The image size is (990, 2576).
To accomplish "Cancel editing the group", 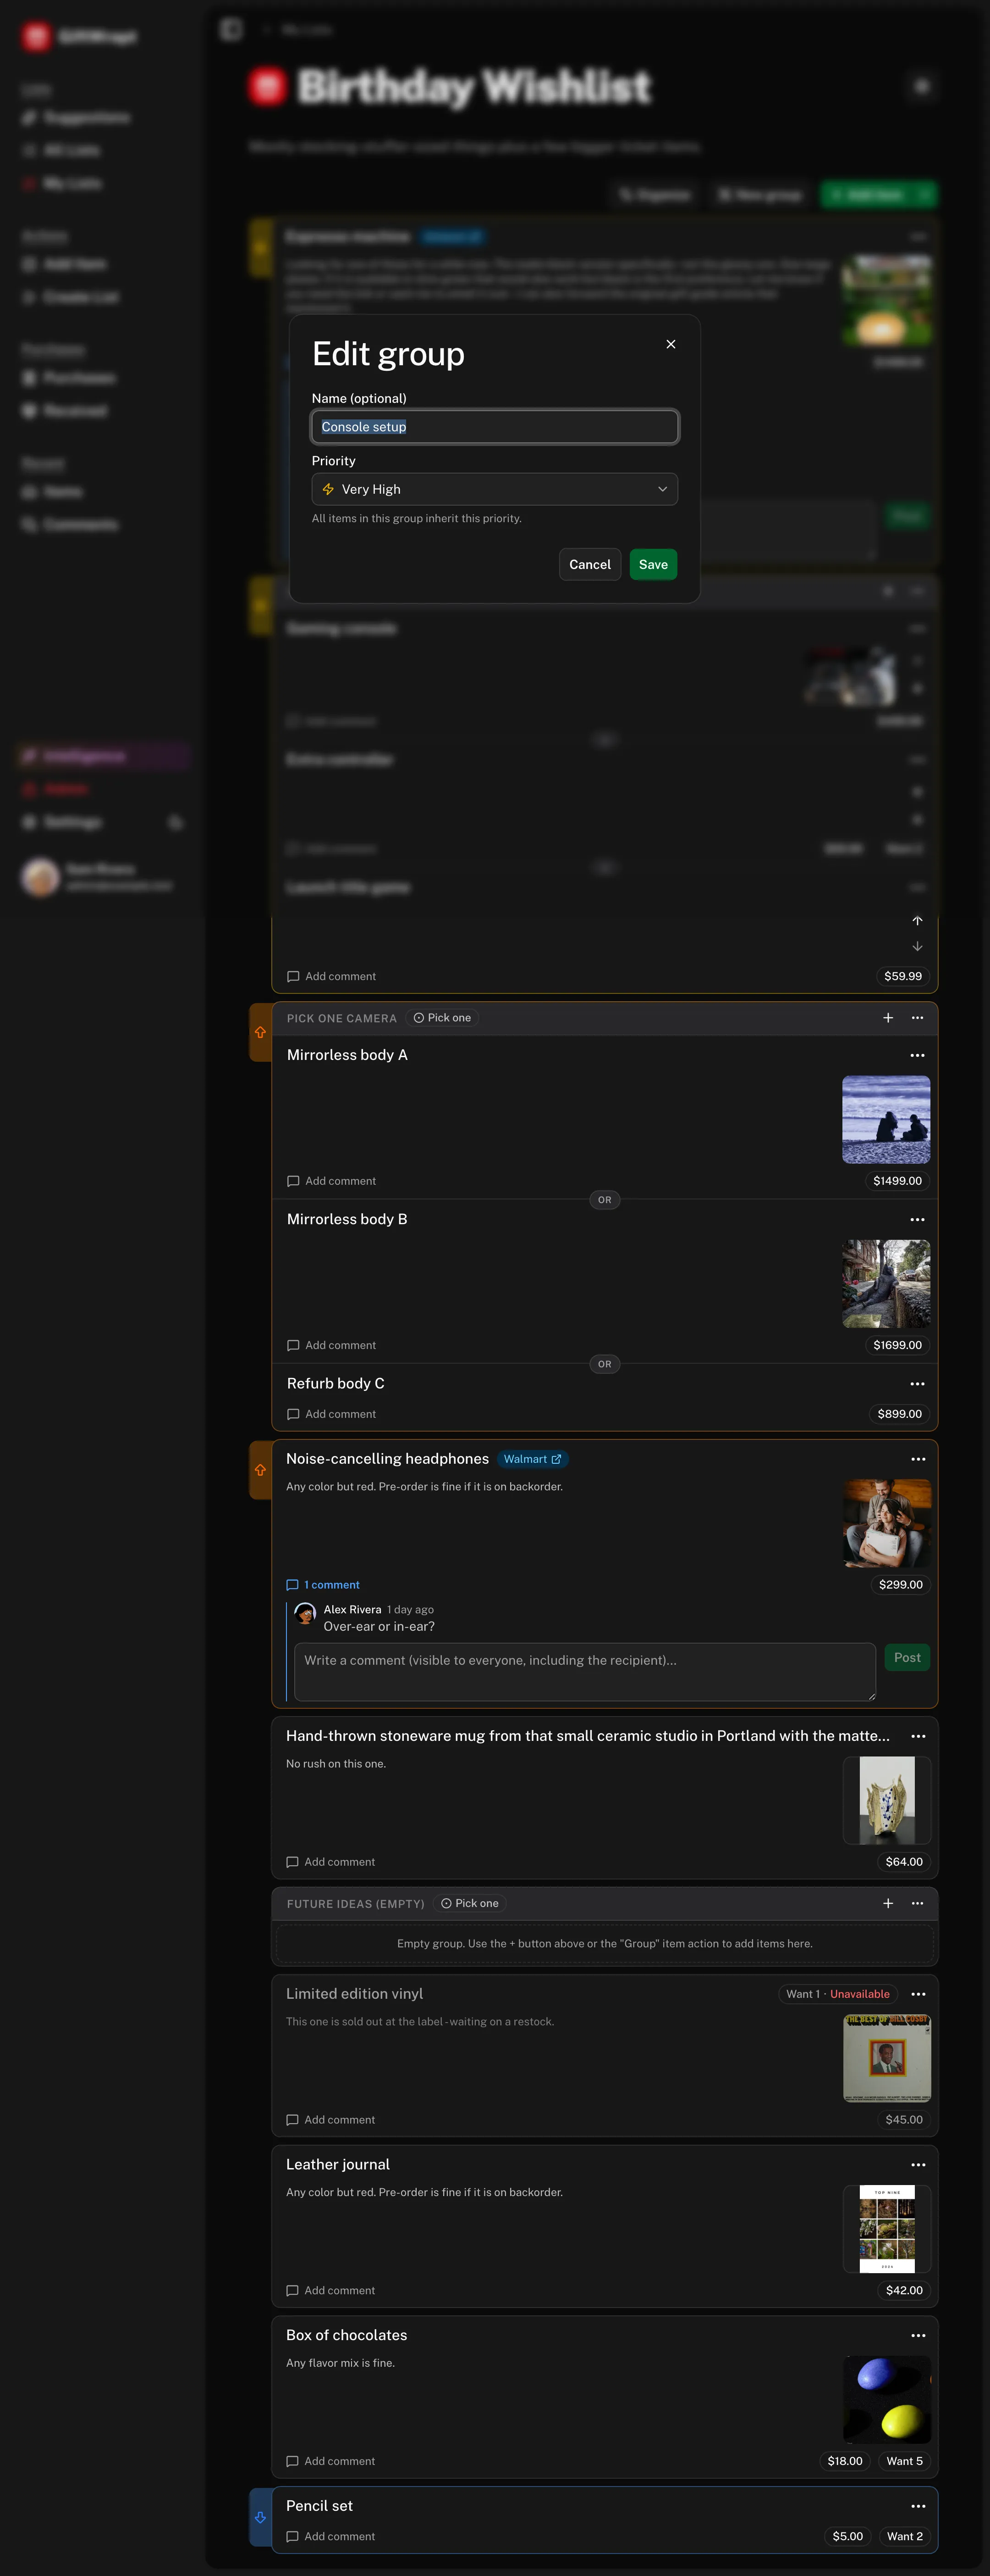I will 589,565.
